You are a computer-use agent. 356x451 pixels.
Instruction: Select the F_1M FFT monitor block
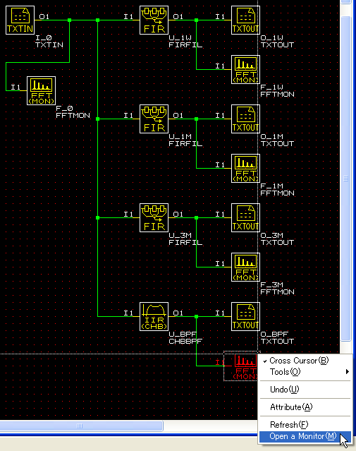[245, 168]
